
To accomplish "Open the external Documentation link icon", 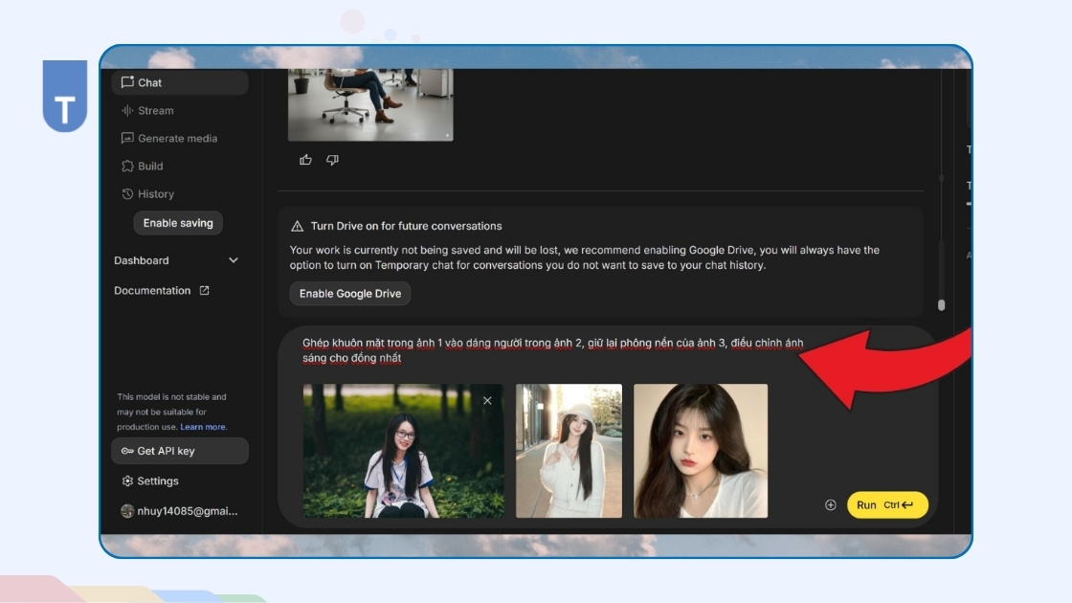I will 204,290.
